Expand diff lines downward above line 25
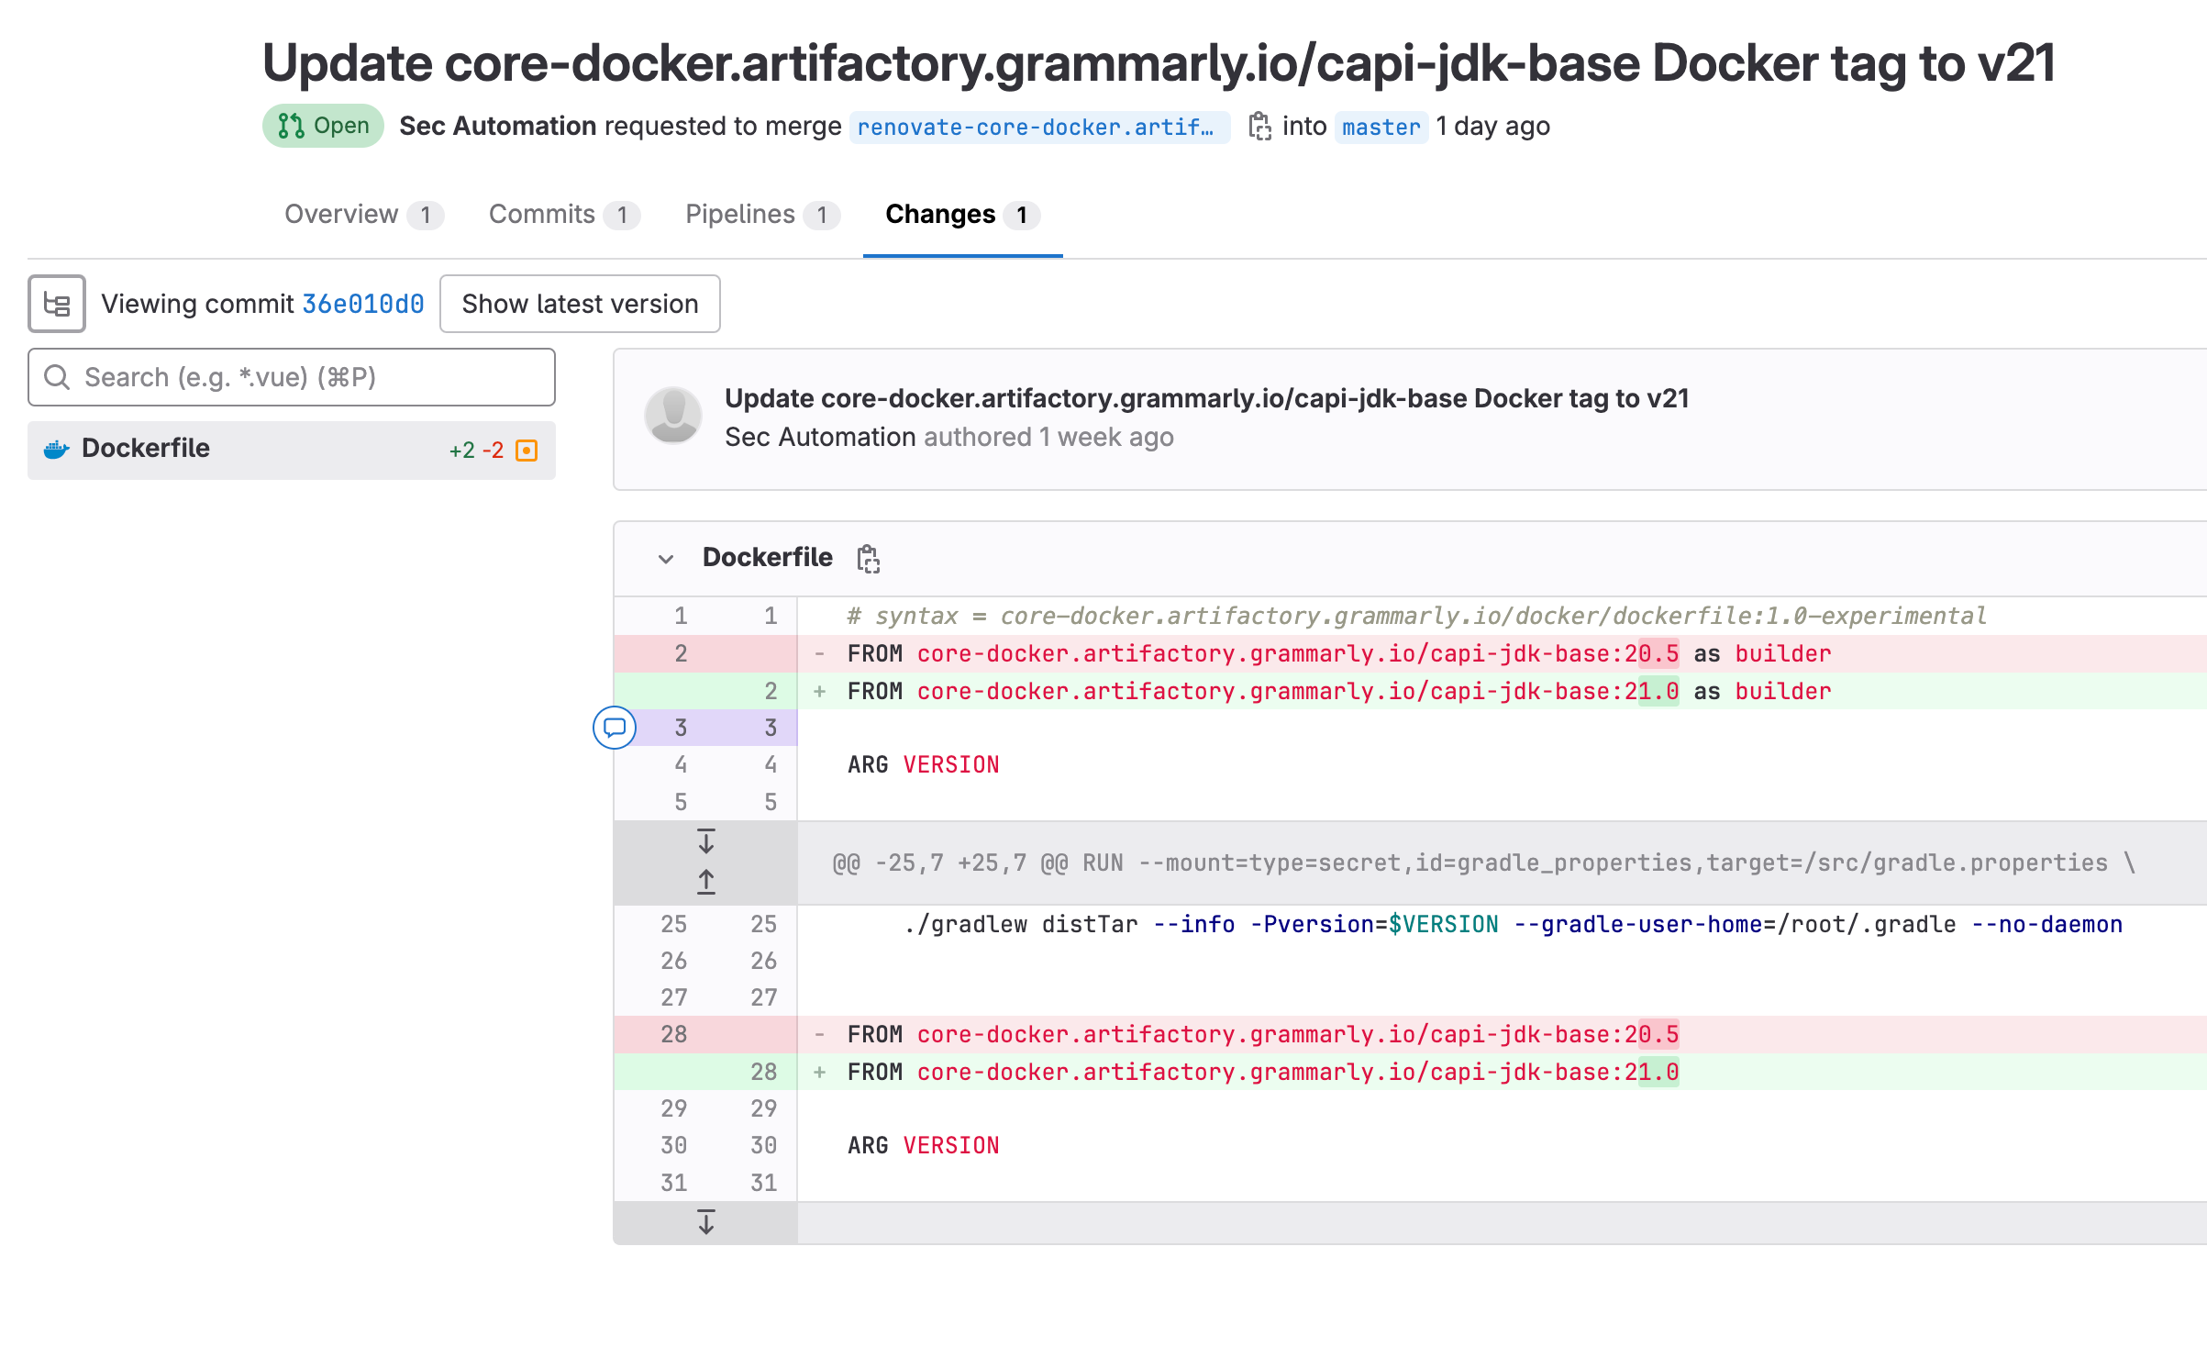 pos(705,841)
